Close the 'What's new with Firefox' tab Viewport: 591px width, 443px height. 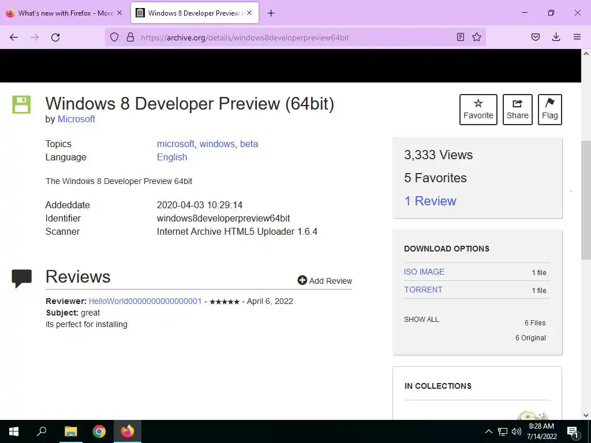pyautogui.click(x=119, y=13)
